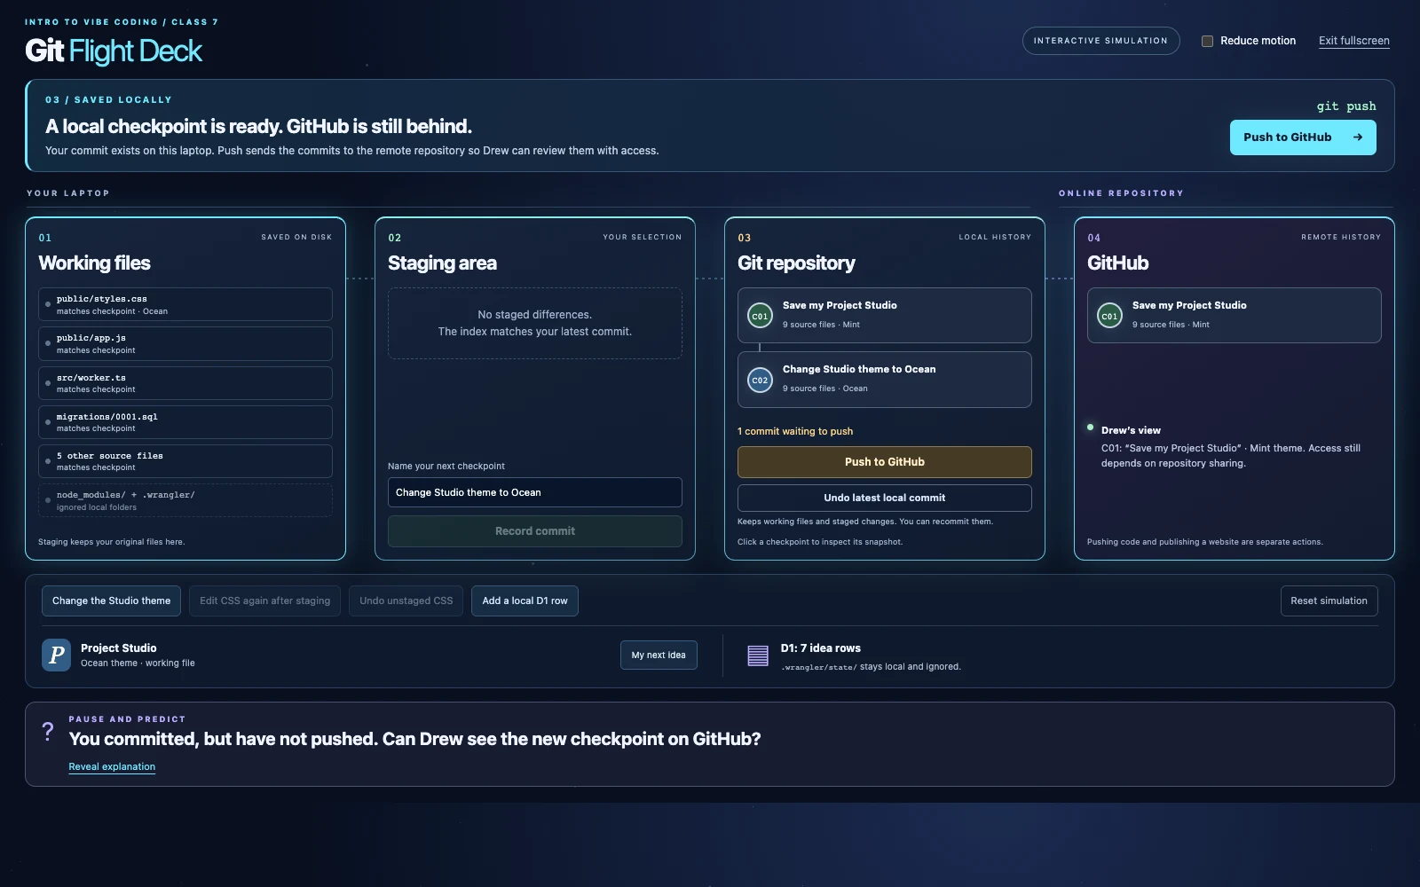Click the Git Flight Deck title
This screenshot has height=887, width=1420.
(114, 51)
